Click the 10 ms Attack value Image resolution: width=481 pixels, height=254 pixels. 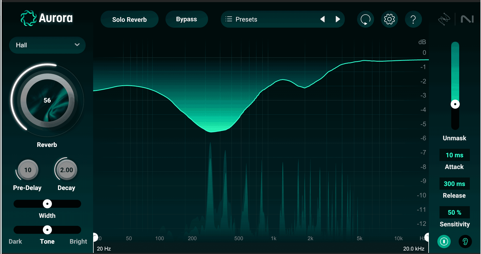tap(454, 155)
